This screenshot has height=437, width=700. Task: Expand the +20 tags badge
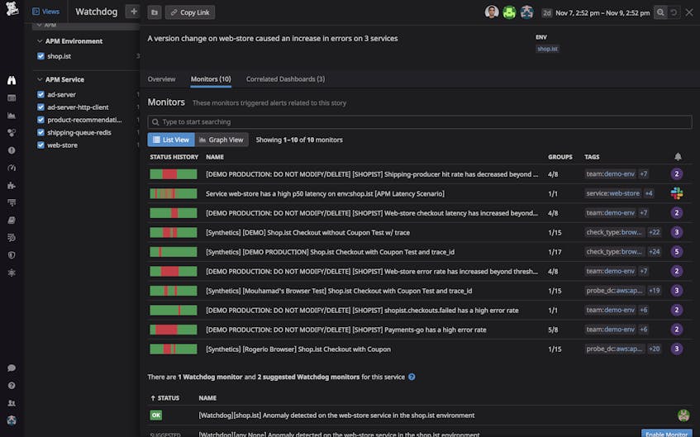(x=654, y=349)
